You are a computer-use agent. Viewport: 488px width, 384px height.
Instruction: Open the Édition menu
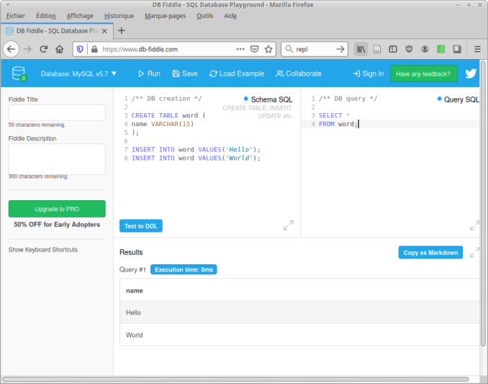(46, 16)
